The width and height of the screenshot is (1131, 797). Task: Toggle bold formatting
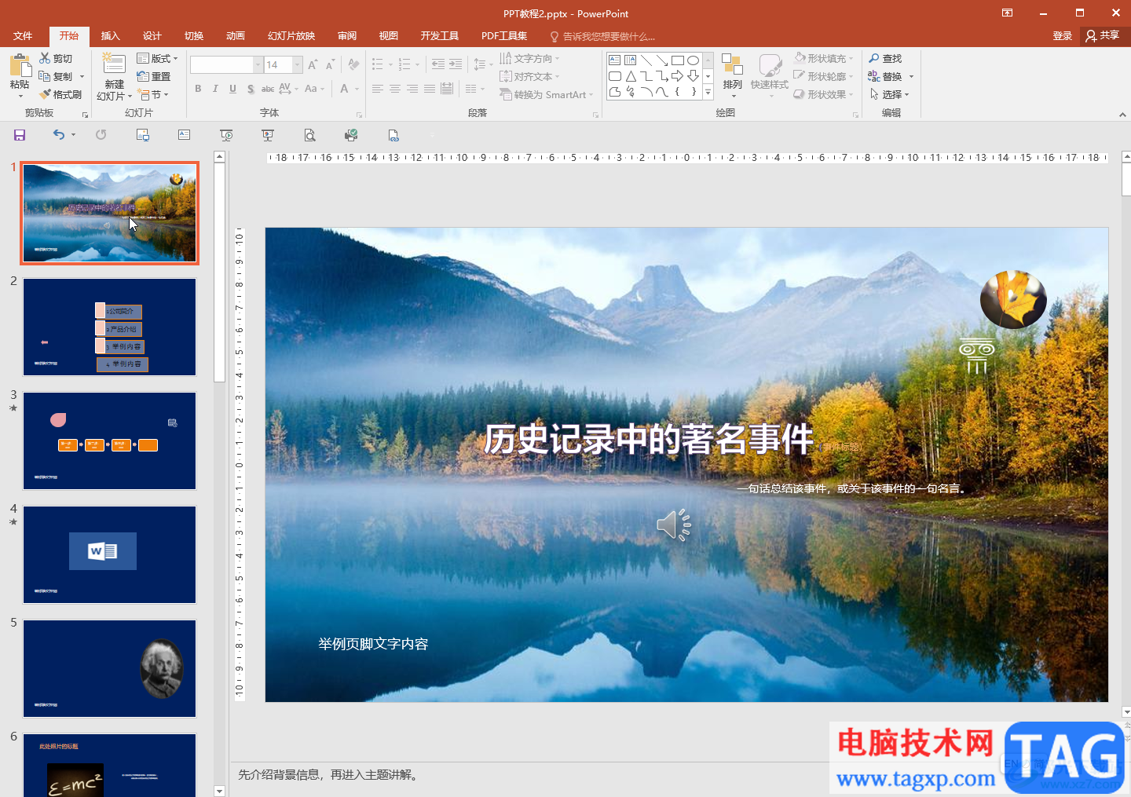click(198, 89)
